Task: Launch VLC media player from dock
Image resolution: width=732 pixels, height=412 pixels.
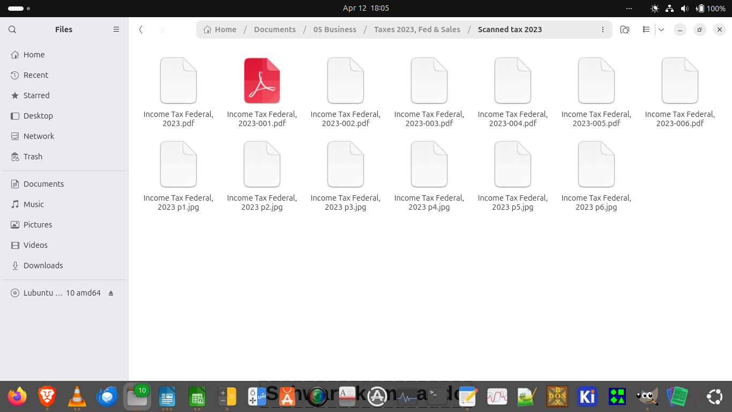Action: (77, 396)
